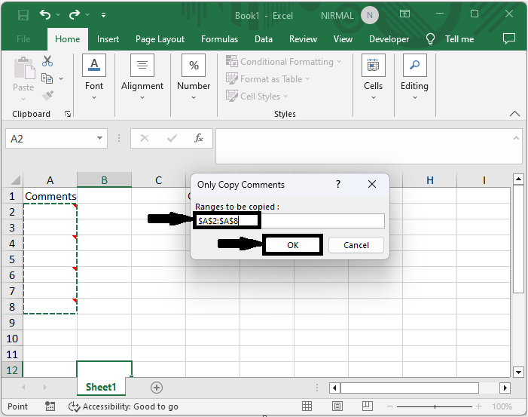Switch to Normal view icon

point(307,406)
